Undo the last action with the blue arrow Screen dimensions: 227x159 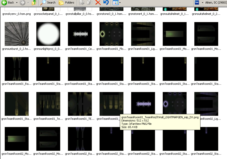106,3
